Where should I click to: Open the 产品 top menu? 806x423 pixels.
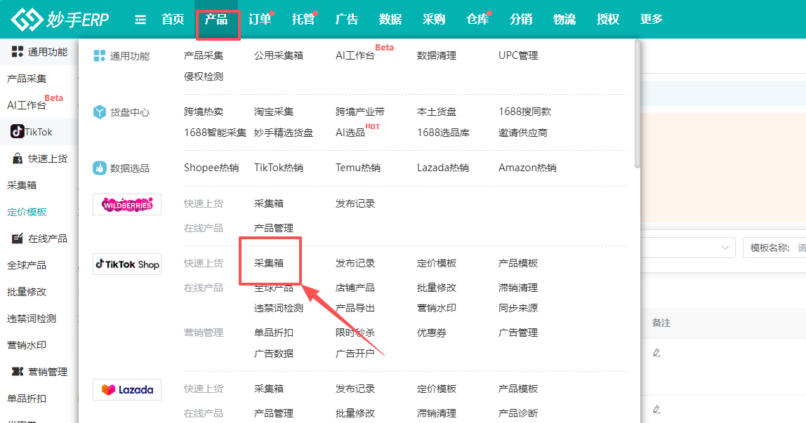pyautogui.click(x=216, y=20)
